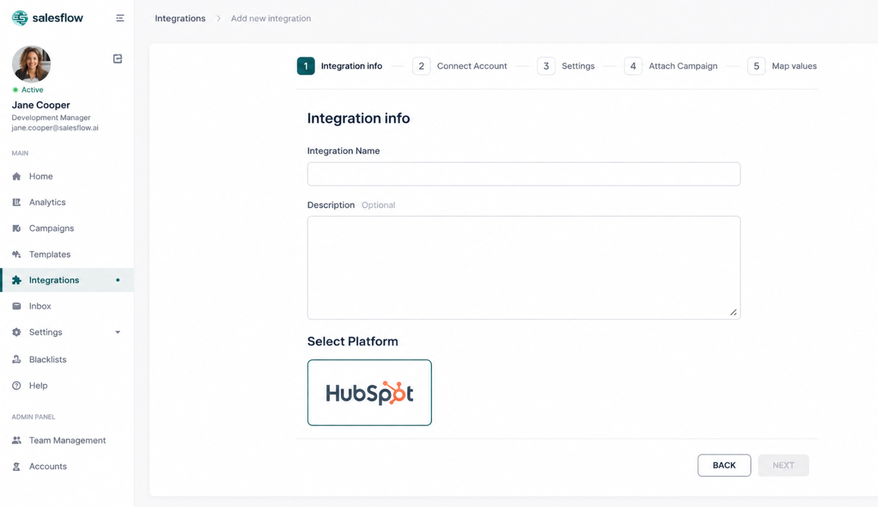Click the Inbox envelope icon
The image size is (878, 507).
[x=16, y=306]
